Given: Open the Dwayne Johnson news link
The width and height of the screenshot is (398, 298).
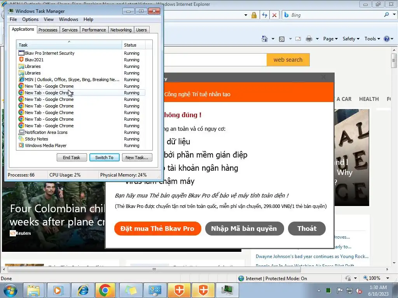Looking at the screenshot, I should [312, 256].
